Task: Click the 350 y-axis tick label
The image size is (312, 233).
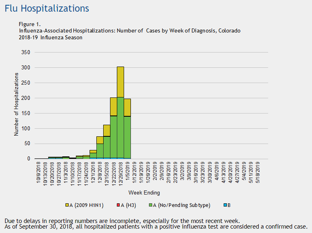Action: point(26,53)
